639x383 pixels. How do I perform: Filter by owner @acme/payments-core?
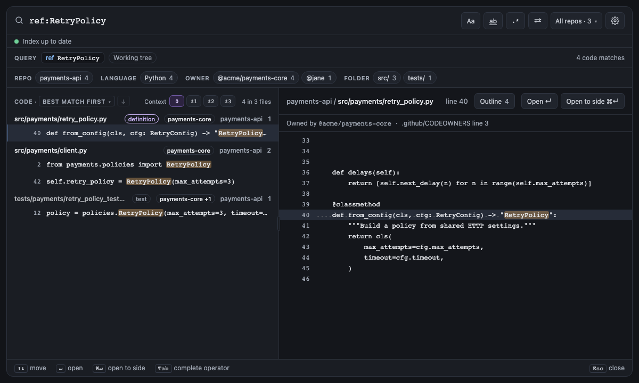click(x=256, y=78)
